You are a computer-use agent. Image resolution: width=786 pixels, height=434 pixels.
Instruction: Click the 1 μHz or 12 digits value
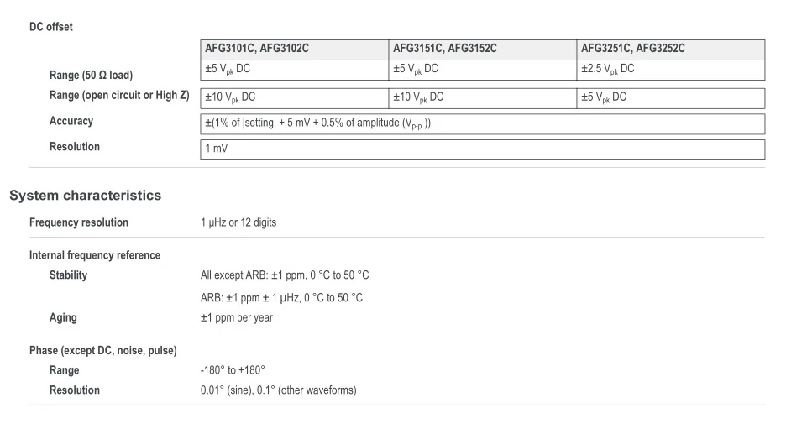pyautogui.click(x=238, y=222)
